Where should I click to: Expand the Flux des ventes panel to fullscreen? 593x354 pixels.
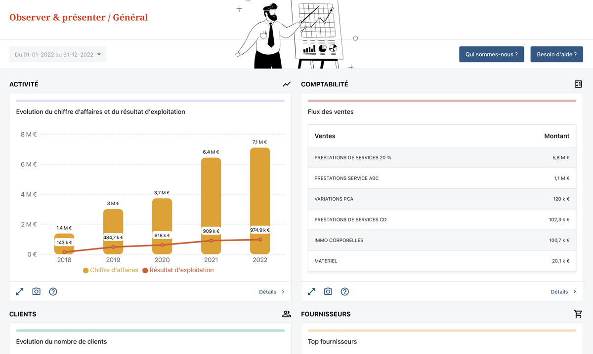click(x=311, y=291)
